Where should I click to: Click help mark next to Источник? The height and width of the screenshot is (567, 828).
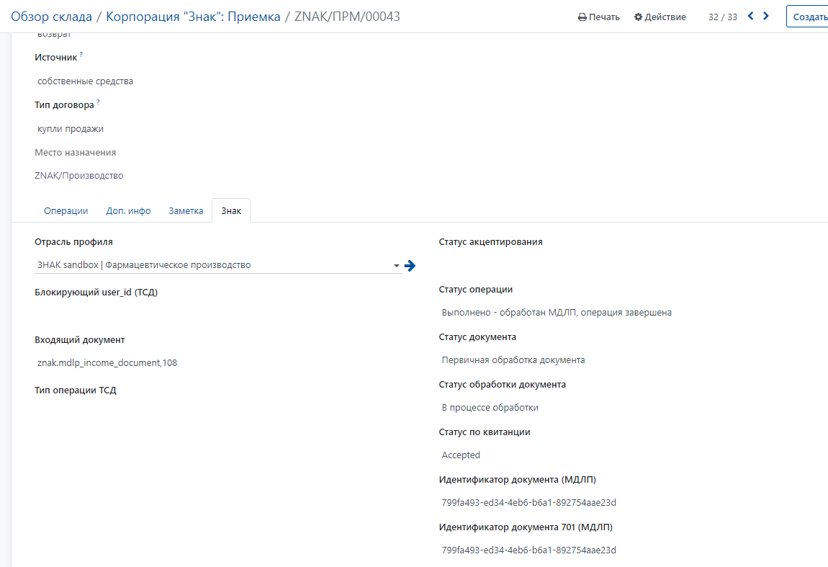click(81, 55)
